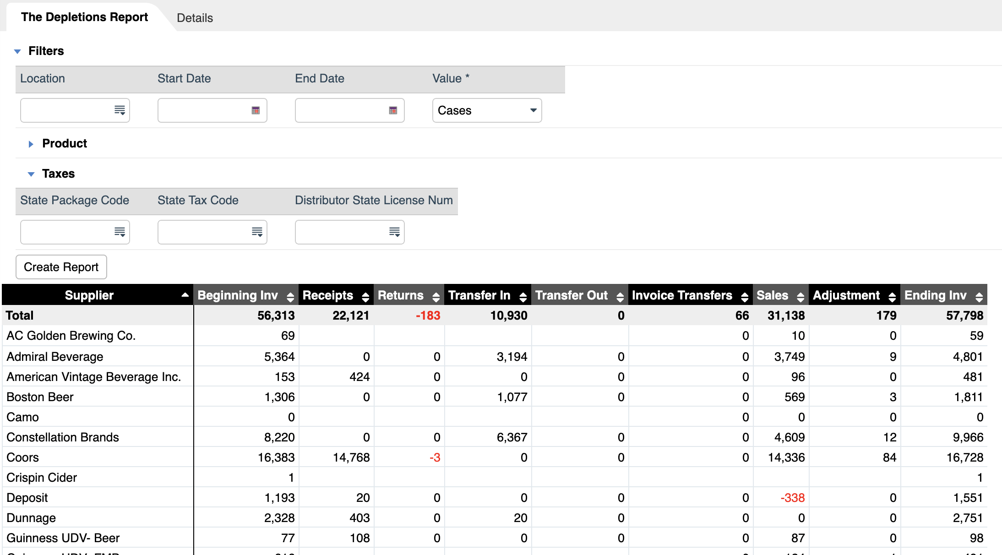Focus the State Package Code field
The height and width of the screenshot is (555, 1002).
coord(75,232)
